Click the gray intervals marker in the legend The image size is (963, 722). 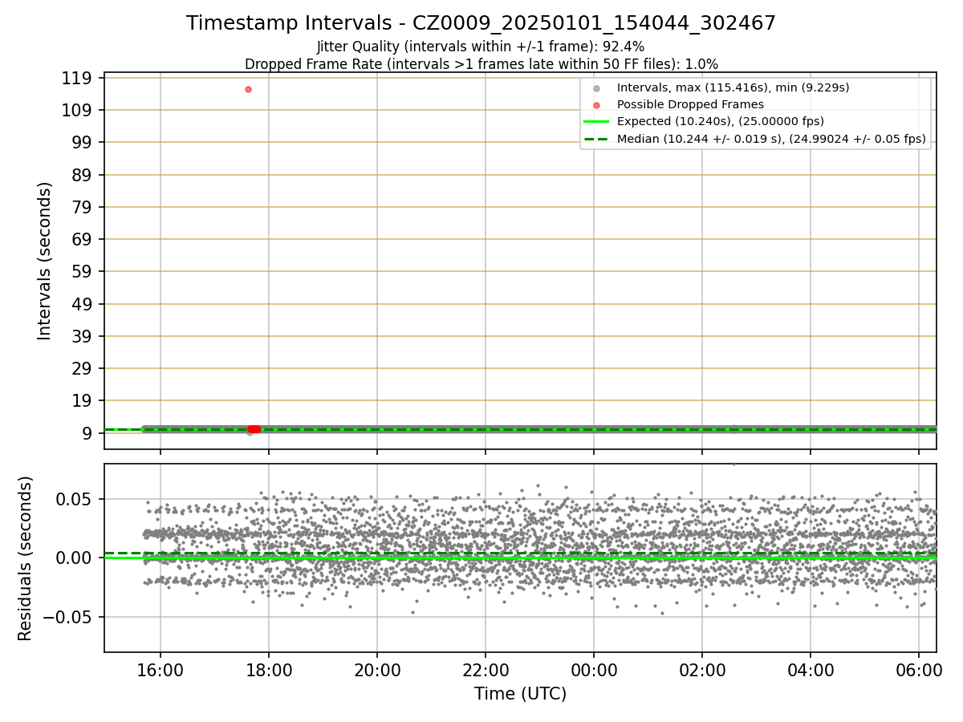pos(595,88)
